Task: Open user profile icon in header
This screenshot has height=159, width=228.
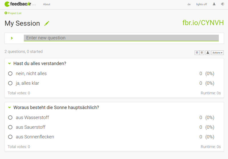Action: click(x=214, y=4)
